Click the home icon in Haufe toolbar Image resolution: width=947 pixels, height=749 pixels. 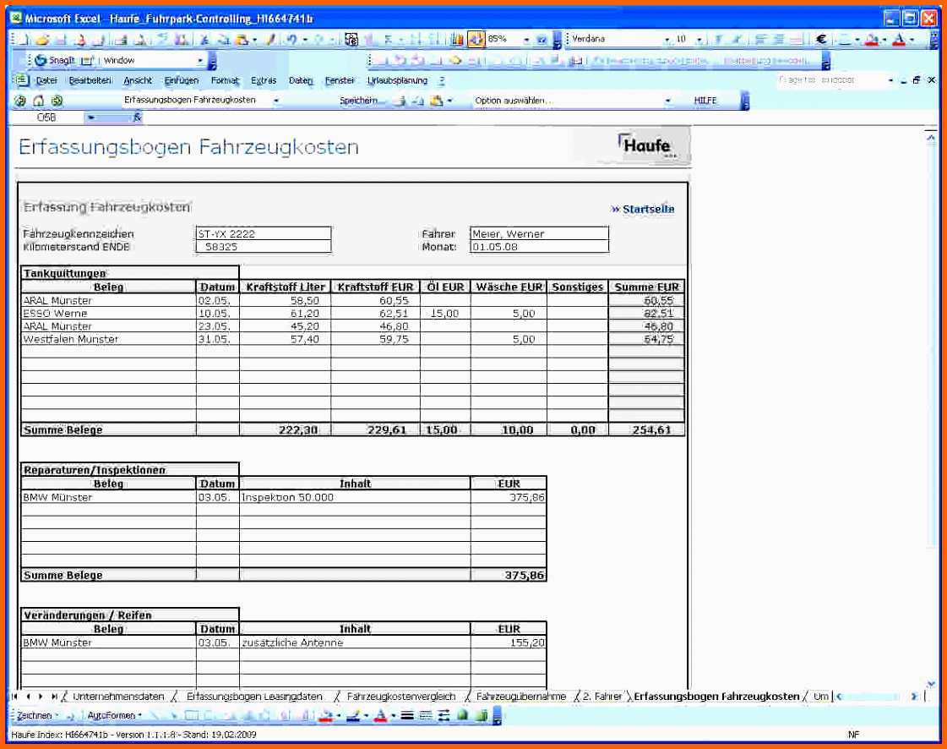(x=39, y=101)
